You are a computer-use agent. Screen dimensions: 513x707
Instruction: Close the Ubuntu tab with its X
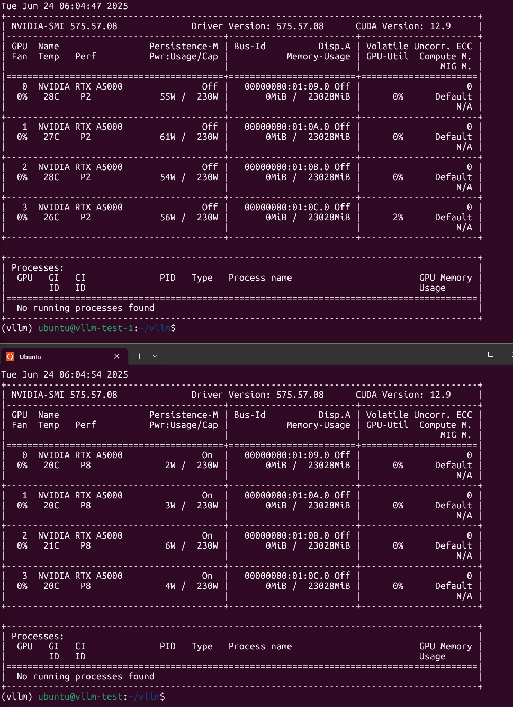point(116,356)
